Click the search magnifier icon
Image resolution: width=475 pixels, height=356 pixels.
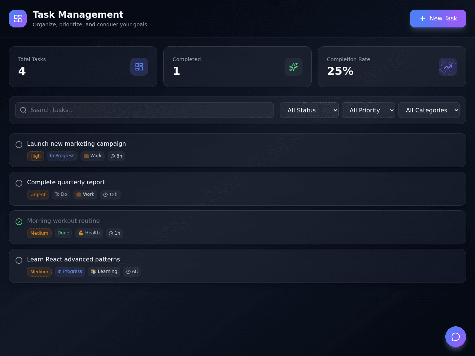click(23, 110)
